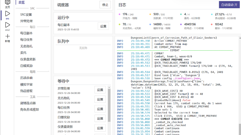The width and height of the screenshot is (241, 135).
Task: Open 设置 for waiting 白嫖奖励 task
Action: [x=100, y=118]
